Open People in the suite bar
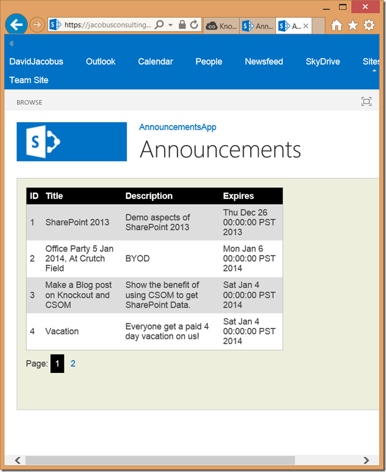This screenshot has width=386, height=472. [x=209, y=62]
